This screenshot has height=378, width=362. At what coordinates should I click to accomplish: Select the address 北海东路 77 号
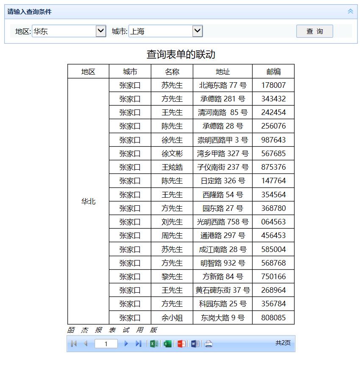(x=223, y=85)
